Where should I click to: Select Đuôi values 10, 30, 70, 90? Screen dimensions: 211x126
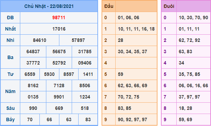tap(194, 18)
